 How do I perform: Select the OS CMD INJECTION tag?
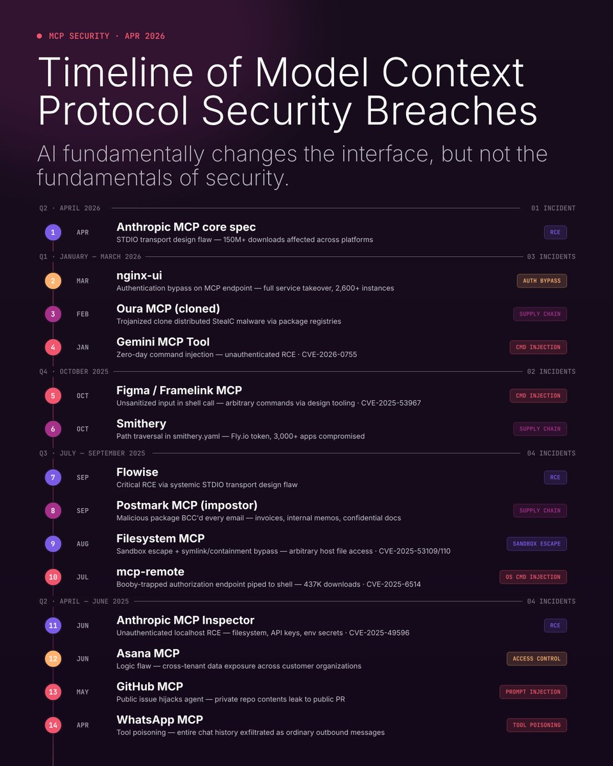533,577
